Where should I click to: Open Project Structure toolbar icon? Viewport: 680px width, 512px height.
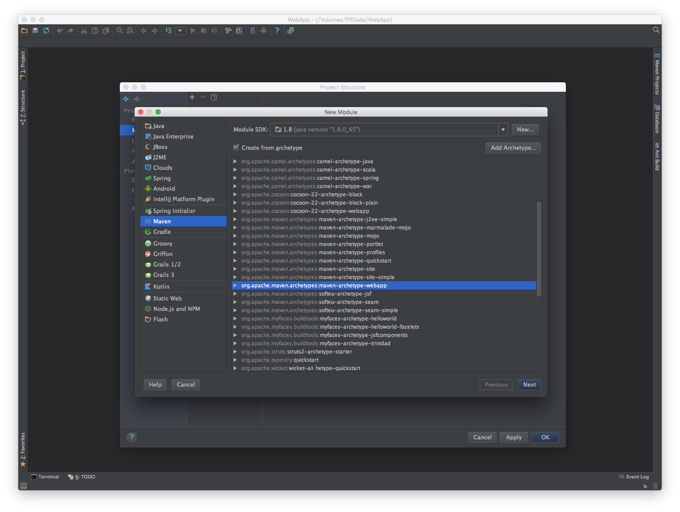(x=239, y=30)
